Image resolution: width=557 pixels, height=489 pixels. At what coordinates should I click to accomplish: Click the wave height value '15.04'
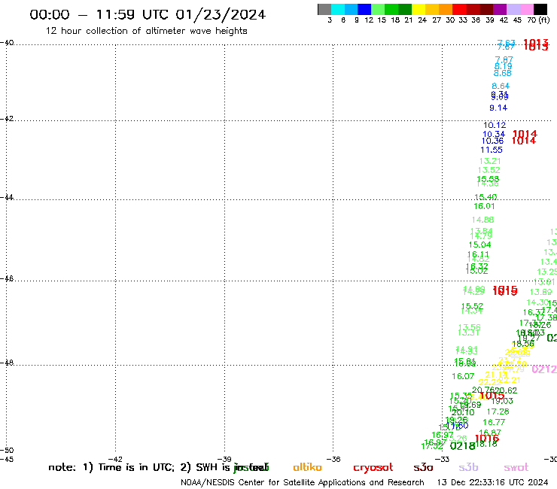pos(479,244)
